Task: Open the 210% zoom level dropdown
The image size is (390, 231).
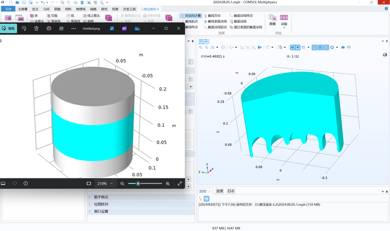Action: [x=106, y=184]
